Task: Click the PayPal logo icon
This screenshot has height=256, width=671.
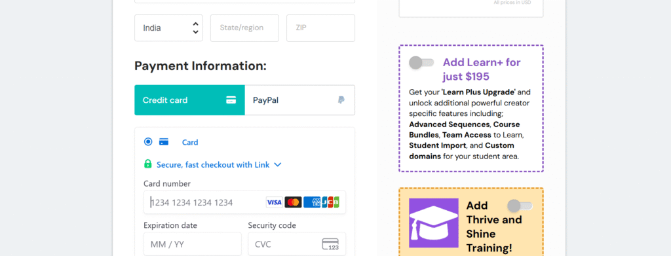Action: [x=341, y=100]
